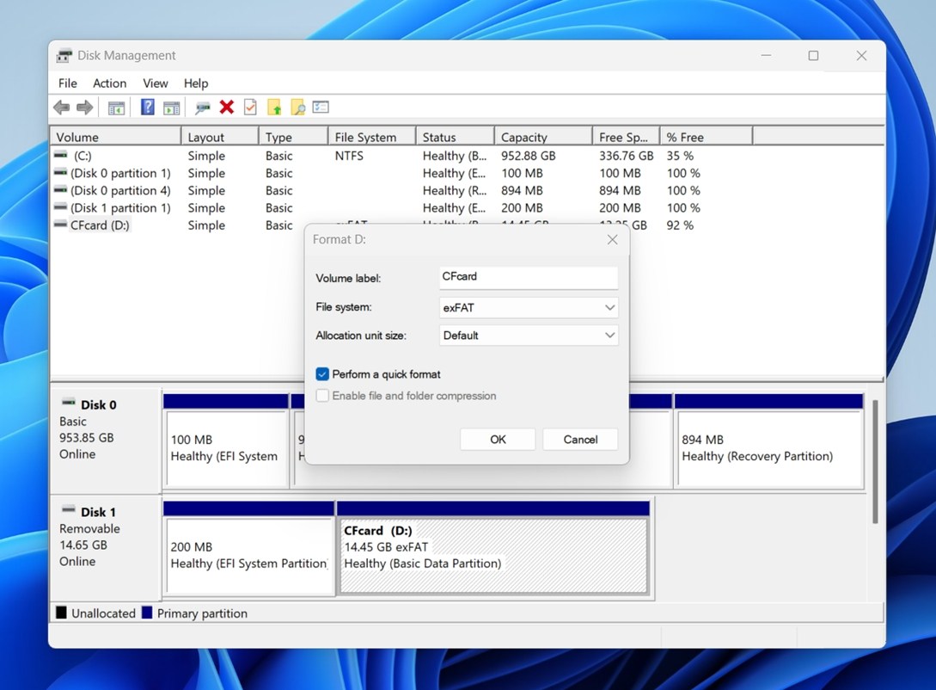The width and height of the screenshot is (936, 690).
Task: Select the 100 MB EFI System block on Disk 0
Action: tap(227, 447)
